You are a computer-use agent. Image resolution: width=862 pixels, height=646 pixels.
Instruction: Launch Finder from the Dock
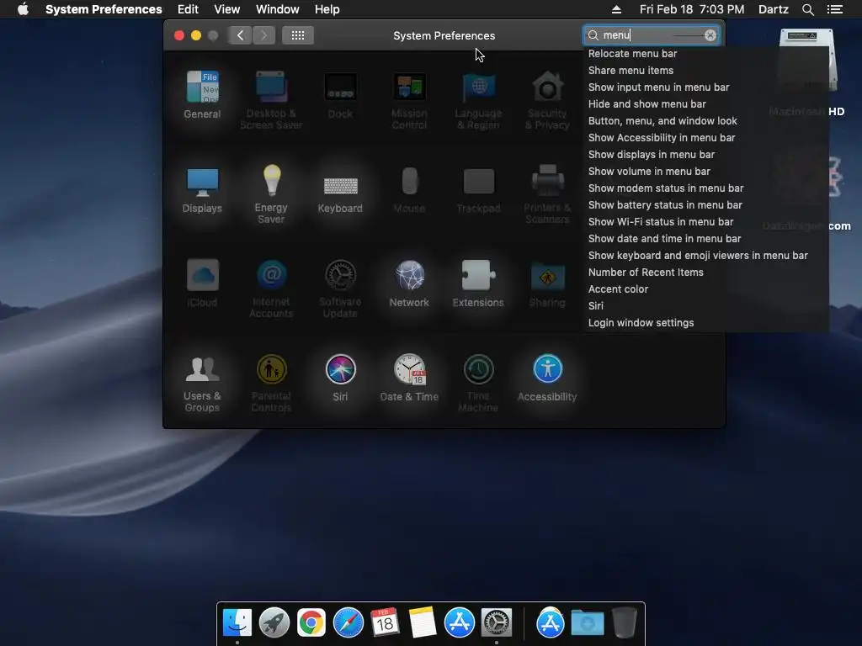point(237,622)
